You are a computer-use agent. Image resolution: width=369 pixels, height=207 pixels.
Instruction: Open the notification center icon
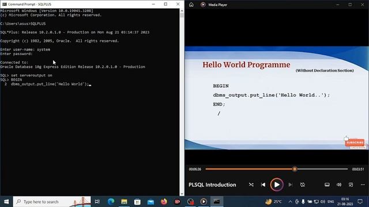click(x=360, y=202)
